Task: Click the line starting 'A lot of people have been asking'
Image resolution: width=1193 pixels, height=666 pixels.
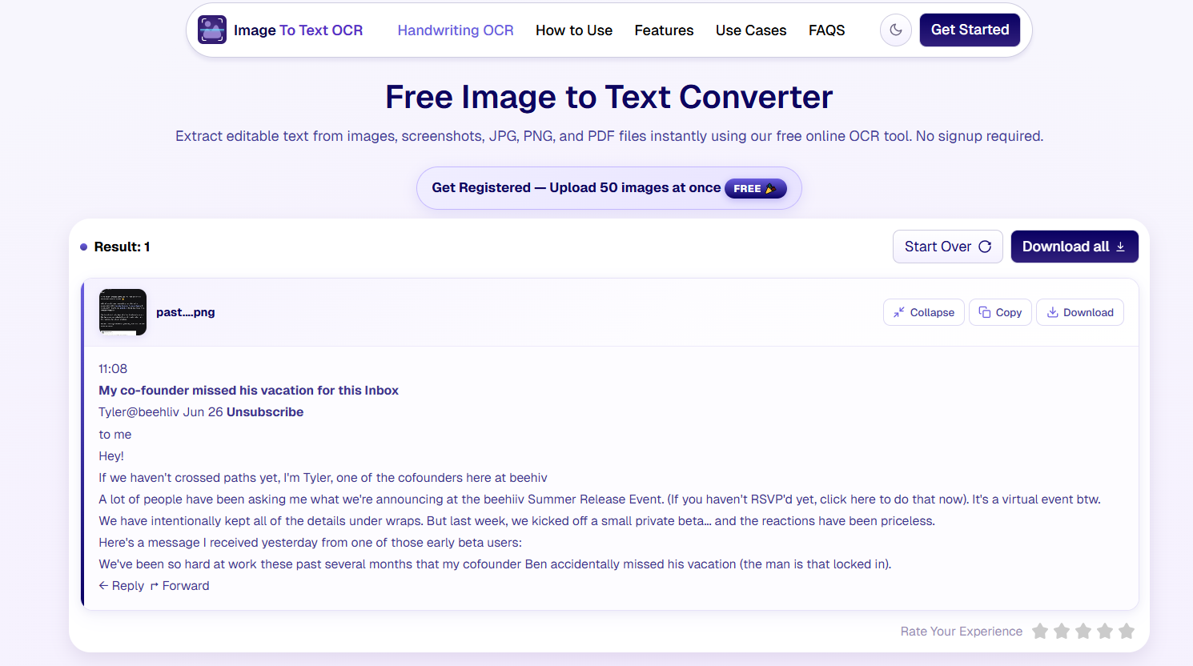Action: (x=600, y=499)
